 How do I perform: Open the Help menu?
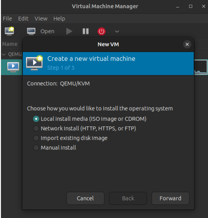pos(59,19)
